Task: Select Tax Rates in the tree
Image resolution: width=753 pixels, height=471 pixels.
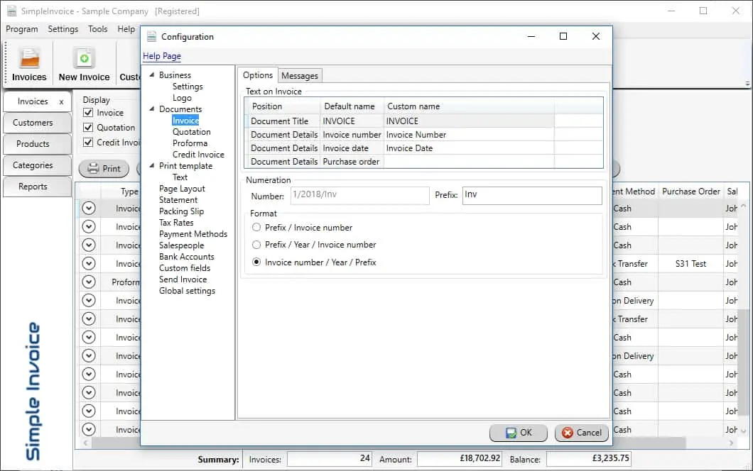Action: pyautogui.click(x=176, y=223)
